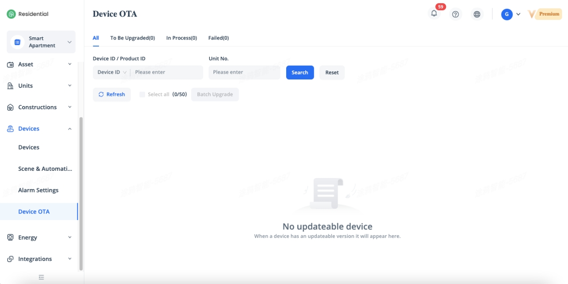Click the help question mark icon
The width and height of the screenshot is (568, 284).
coord(455,14)
